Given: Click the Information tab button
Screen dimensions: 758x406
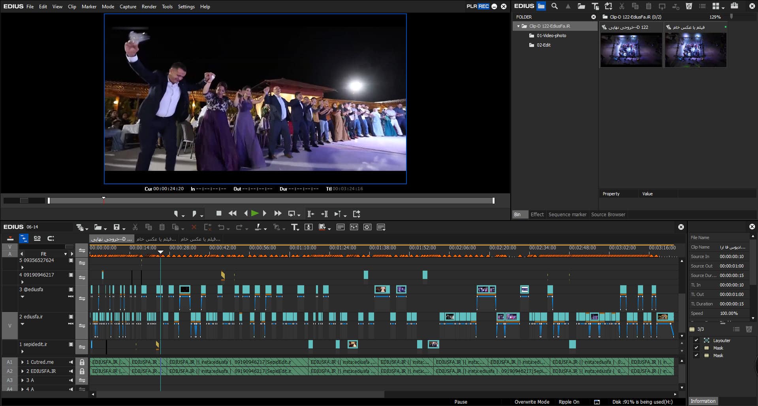Looking at the screenshot, I should pos(703,401).
